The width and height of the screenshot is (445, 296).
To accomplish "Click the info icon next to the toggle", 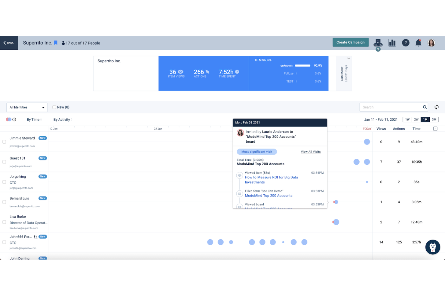I will click(x=14, y=119).
